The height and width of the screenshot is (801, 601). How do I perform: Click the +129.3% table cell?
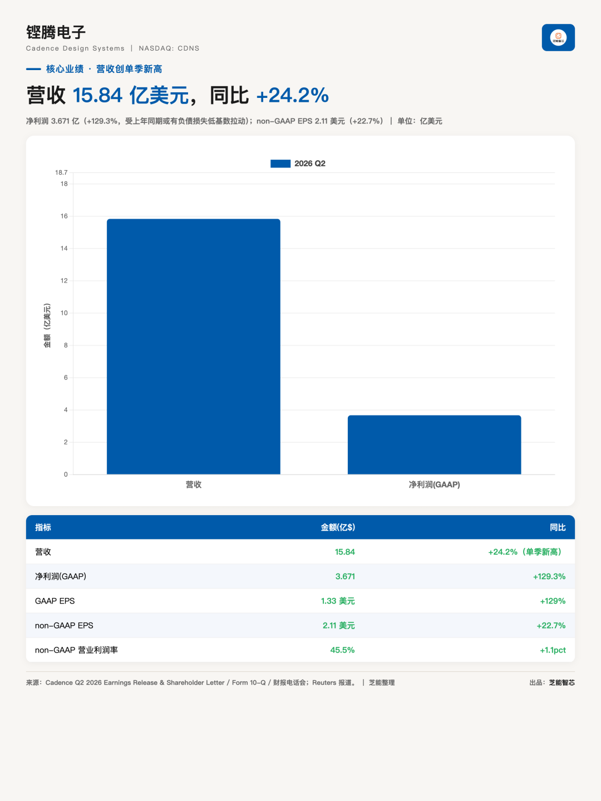click(x=549, y=576)
